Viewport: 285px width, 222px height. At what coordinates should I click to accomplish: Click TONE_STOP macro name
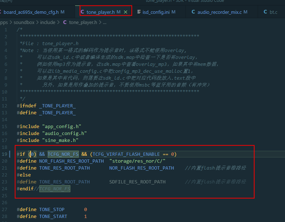tap(52, 210)
